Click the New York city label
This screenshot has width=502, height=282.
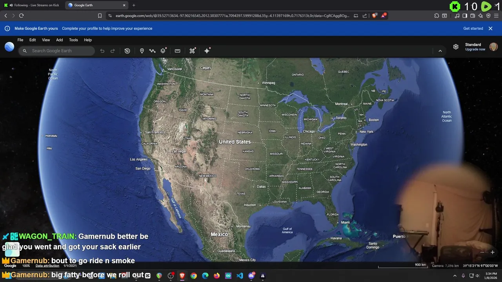click(x=366, y=132)
